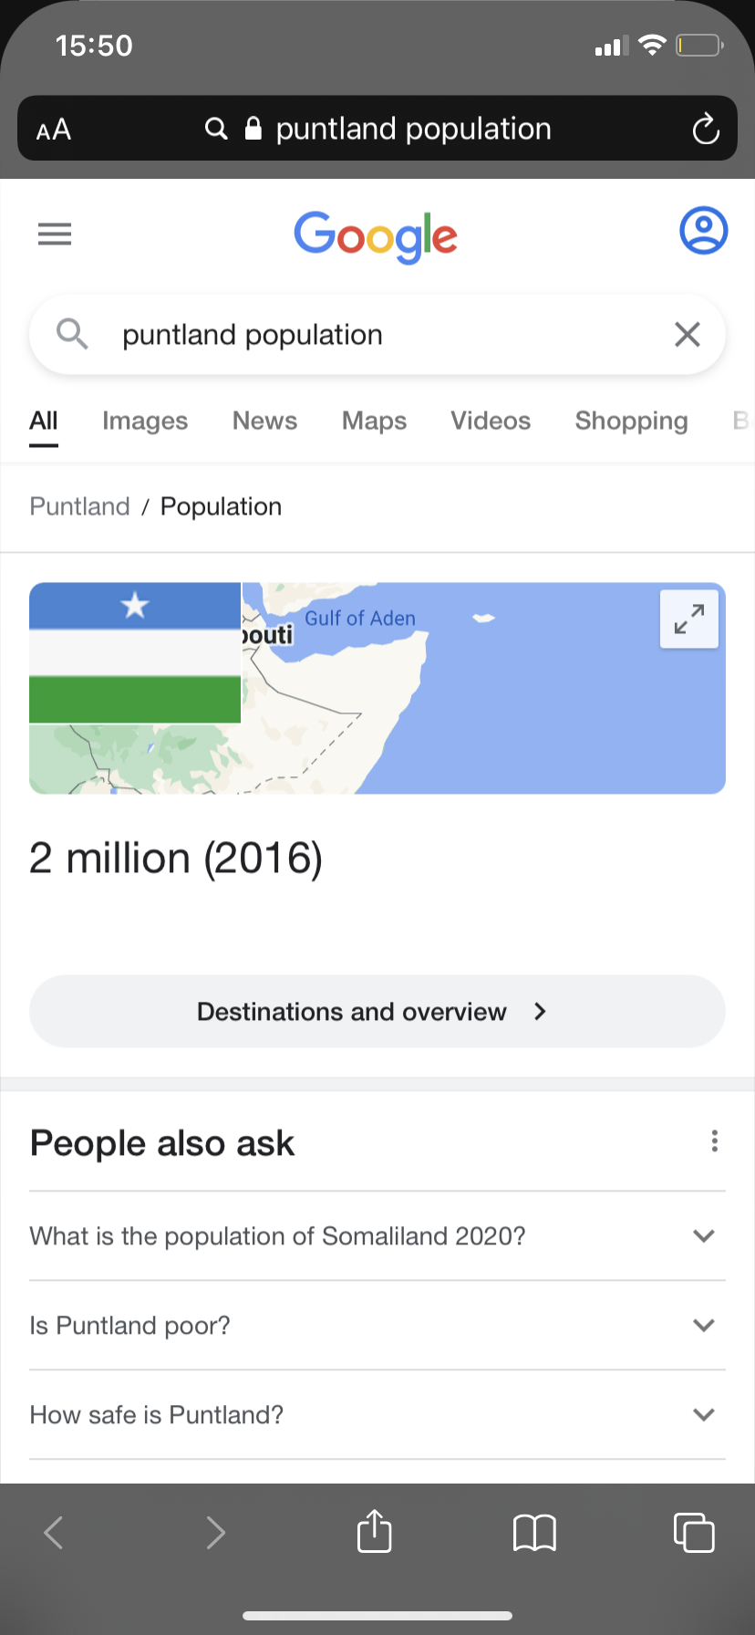This screenshot has width=755, height=1635.
Task: Follow the Puntland breadcrumb link
Action: point(80,506)
